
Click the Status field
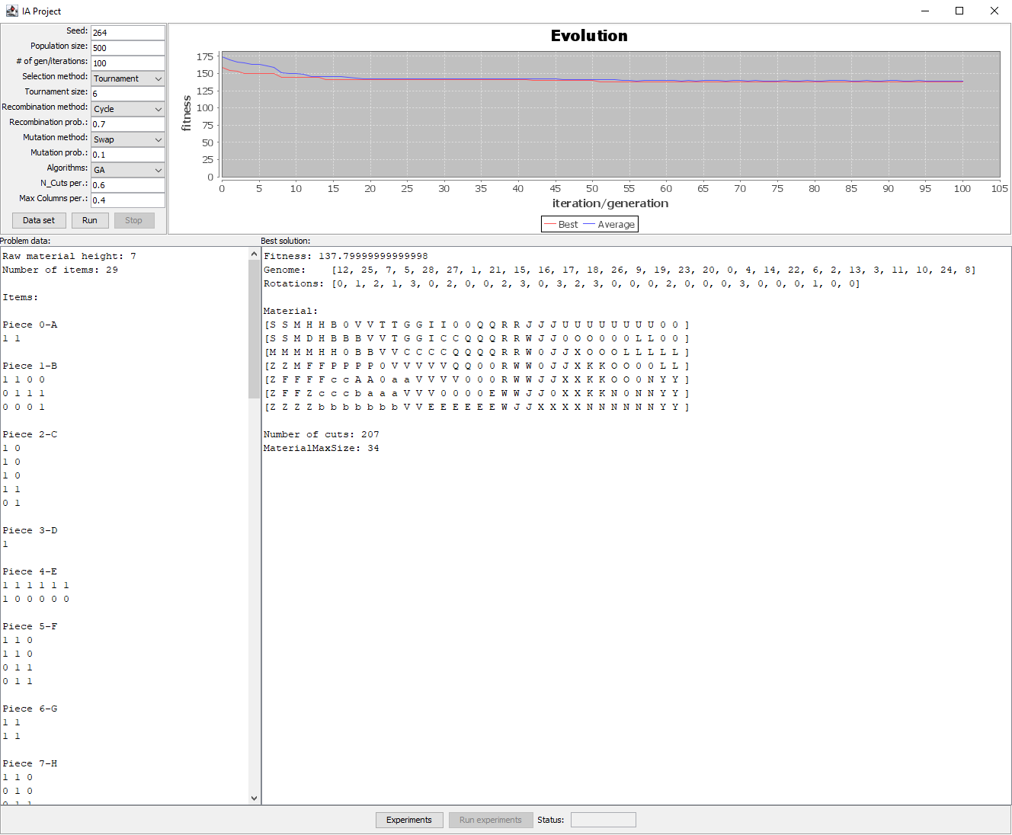point(603,820)
